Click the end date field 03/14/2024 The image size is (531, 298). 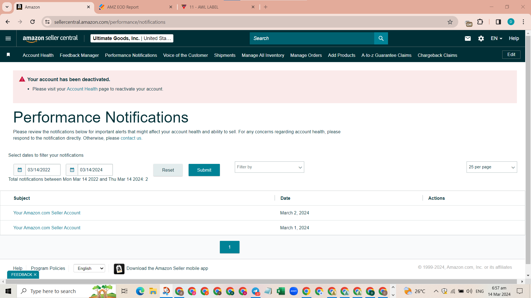point(95,170)
